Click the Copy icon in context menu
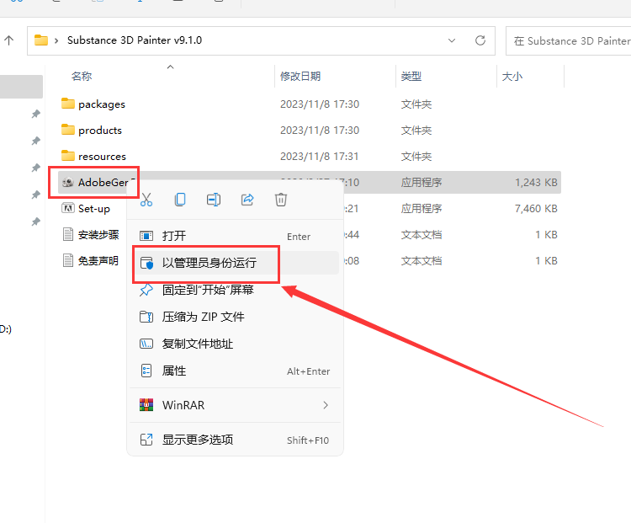Image resolution: width=631 pixels, height=523 pixels. 180,200
